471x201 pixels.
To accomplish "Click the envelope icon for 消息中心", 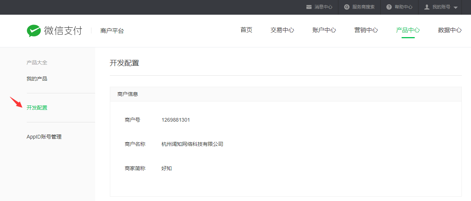I will [309, 7].
